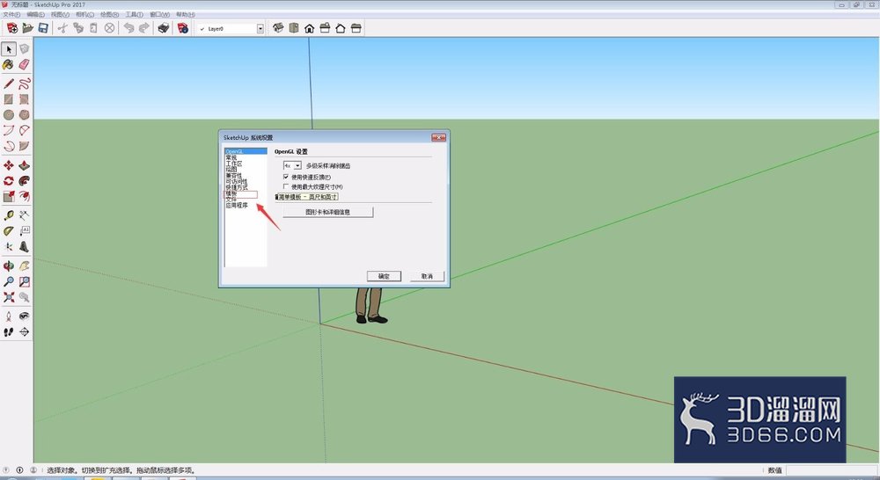Screen dimensions: 880x480
Task: Open the 绘图 menu
Action: click(109, 15)
